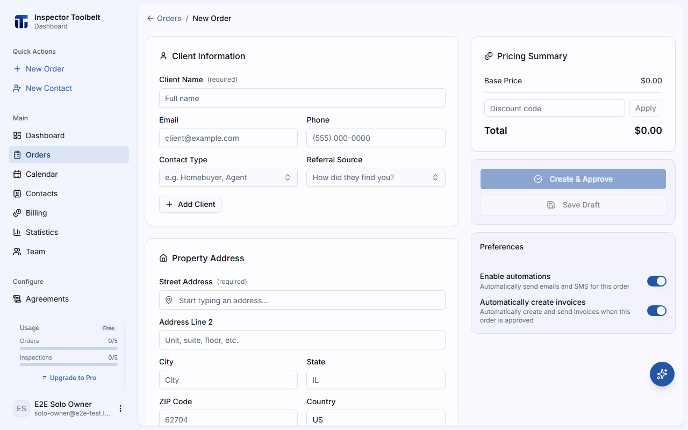Click the Billing coins icon in sidebar

(x=17, y=213)
